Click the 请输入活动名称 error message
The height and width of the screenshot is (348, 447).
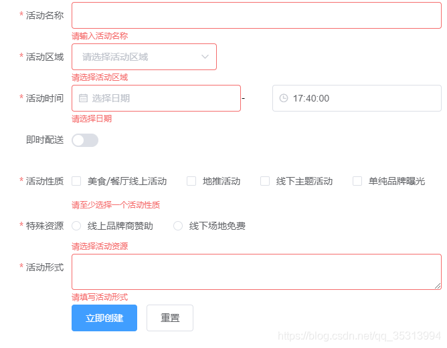click(100, 36)
